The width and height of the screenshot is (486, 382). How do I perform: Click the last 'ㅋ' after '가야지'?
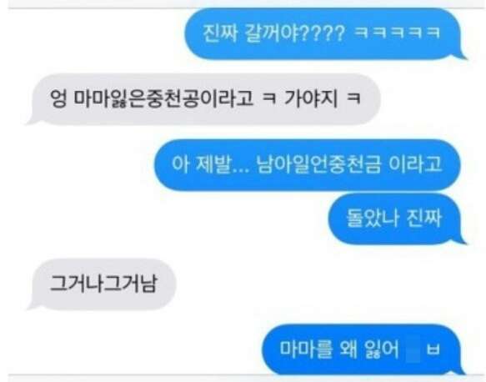(353, 98)
